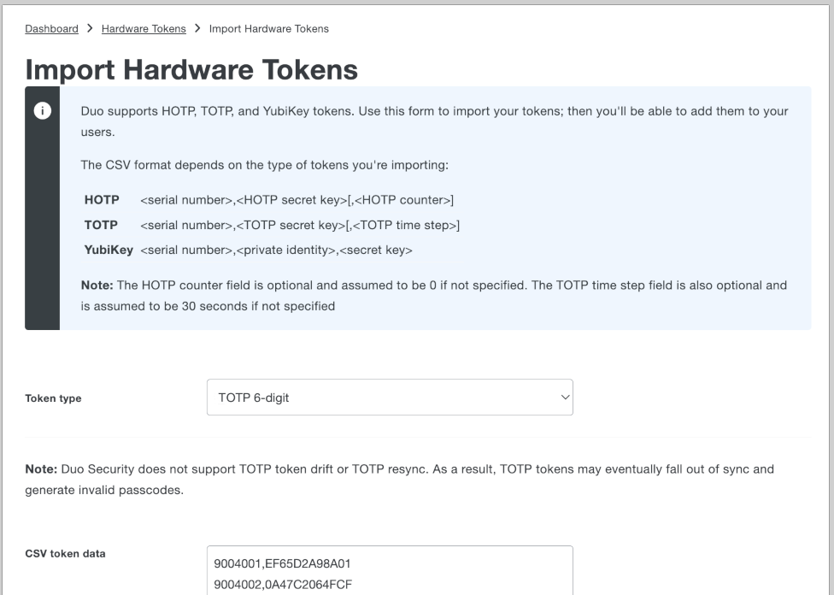This screenshot has width=834, height=595.
Task: Click the TOTP time step format line
Action: click(300, 225)
